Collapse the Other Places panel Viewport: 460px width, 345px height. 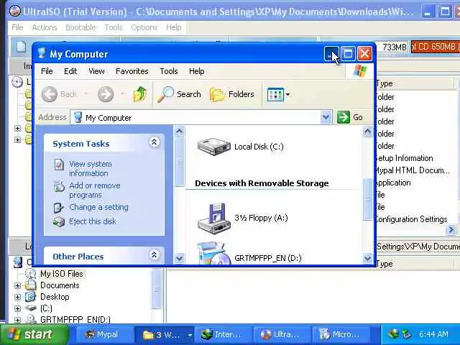(x=154, y=255)
